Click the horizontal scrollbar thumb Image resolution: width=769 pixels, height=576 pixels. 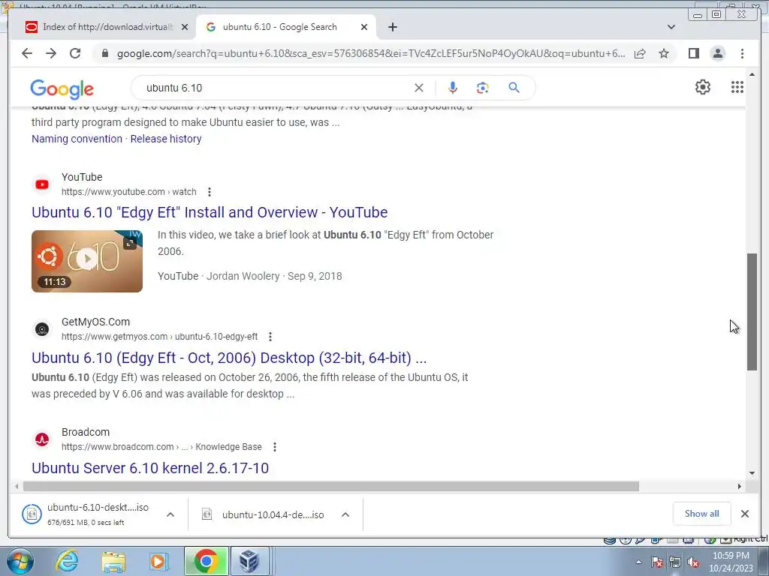pos(331,486)
